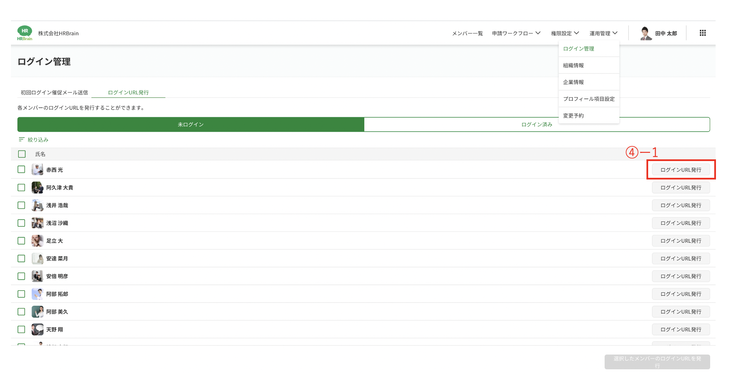The height and width of the screenshot is (385, 730).
Task: Toggle the select-all checkbox beside 氏名
Action: 22,154
